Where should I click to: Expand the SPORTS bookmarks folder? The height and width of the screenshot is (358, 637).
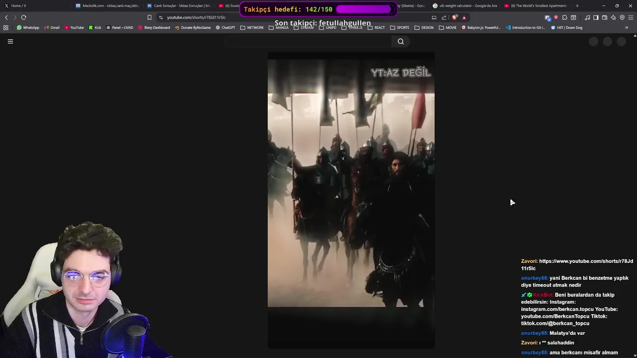(x=399, y=27)
